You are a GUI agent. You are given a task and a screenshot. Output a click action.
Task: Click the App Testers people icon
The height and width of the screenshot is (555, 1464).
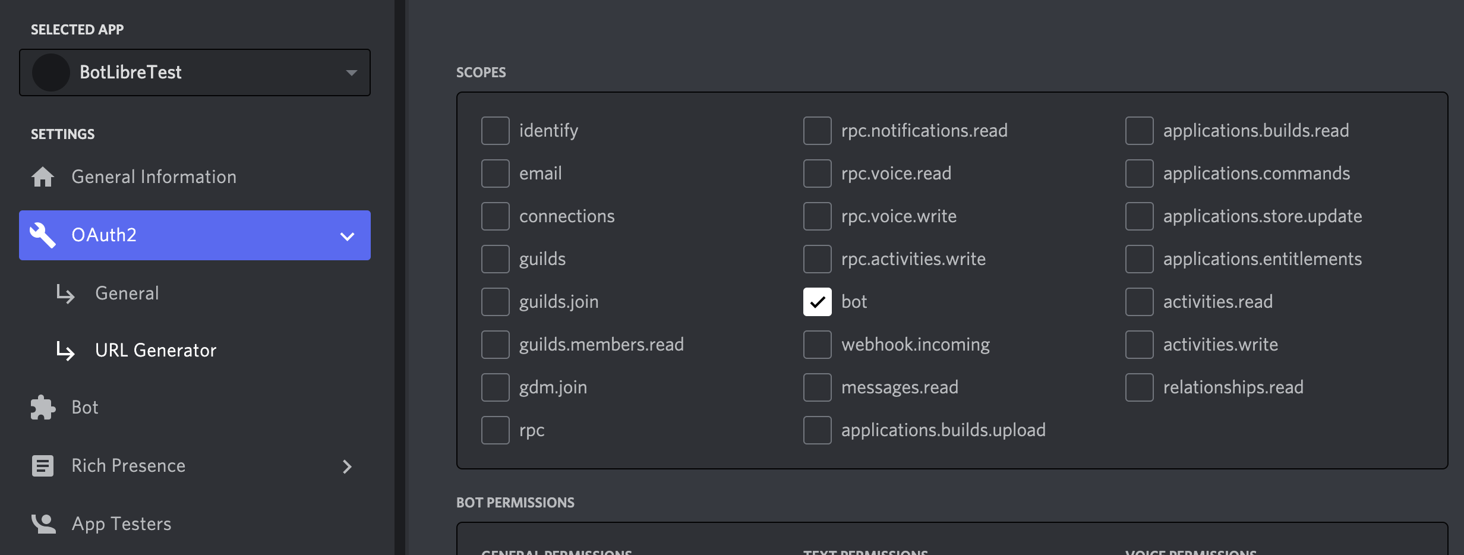[x=43, y=524]
